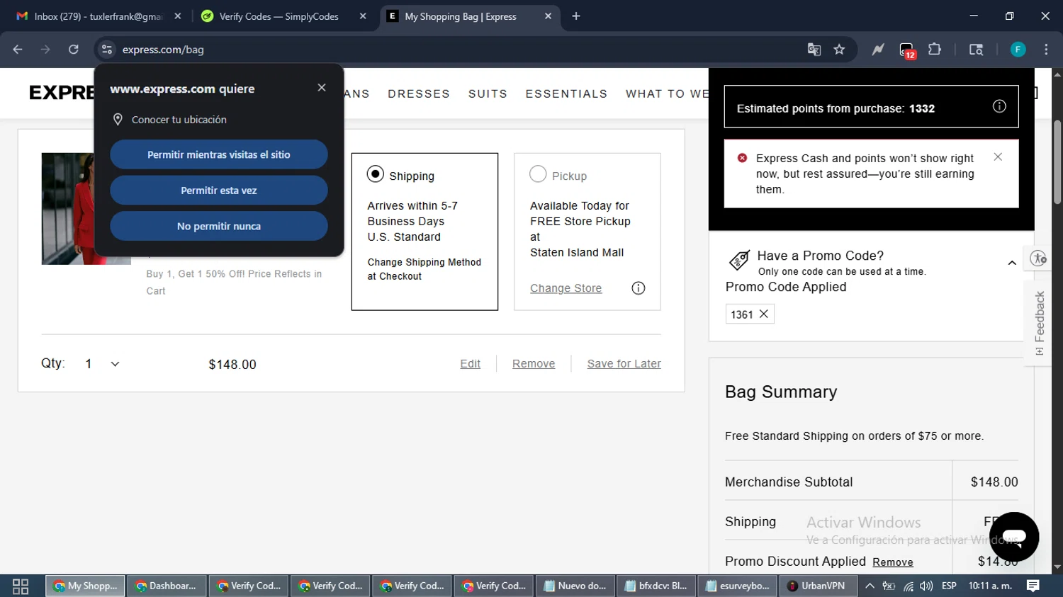Collapse the Have a Promo Code section
1063x597 pixels.
pyautogui.click(x=1012, y=263)
